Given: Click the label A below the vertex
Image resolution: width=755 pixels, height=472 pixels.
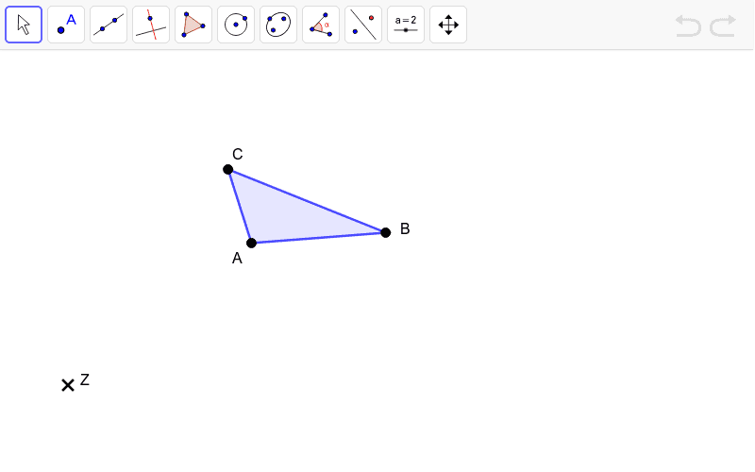Looking at the screenshot, I should pos(237,259).
